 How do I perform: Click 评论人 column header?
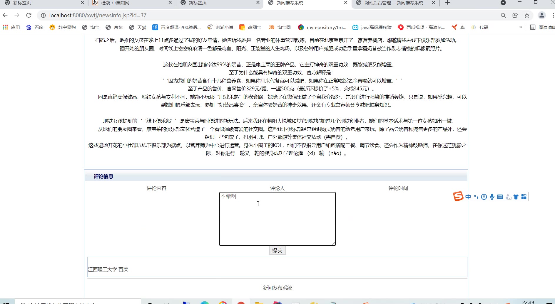pyautogui.click(x=277, y=188)
